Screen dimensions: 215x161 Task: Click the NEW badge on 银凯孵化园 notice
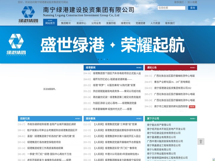192,106
